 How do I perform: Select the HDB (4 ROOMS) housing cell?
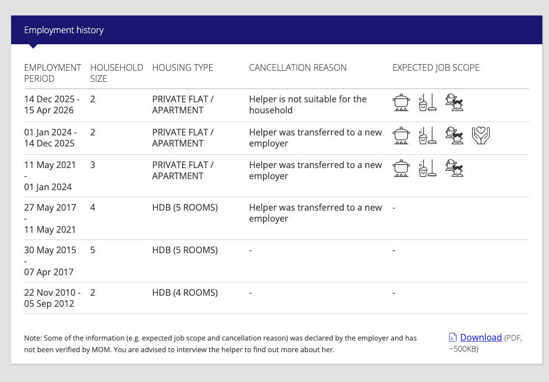click(x=185, y=292)
